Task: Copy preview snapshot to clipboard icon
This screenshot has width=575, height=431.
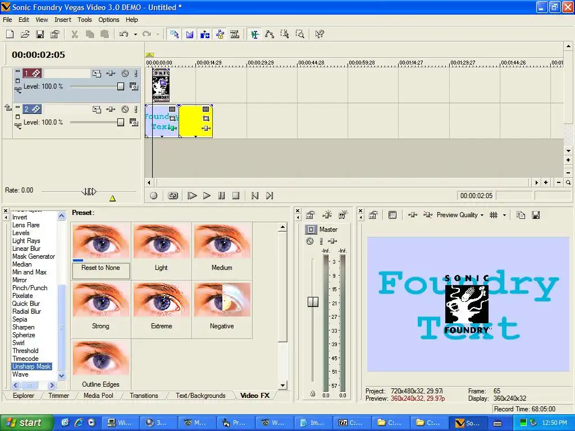Action: click(521, 215)
